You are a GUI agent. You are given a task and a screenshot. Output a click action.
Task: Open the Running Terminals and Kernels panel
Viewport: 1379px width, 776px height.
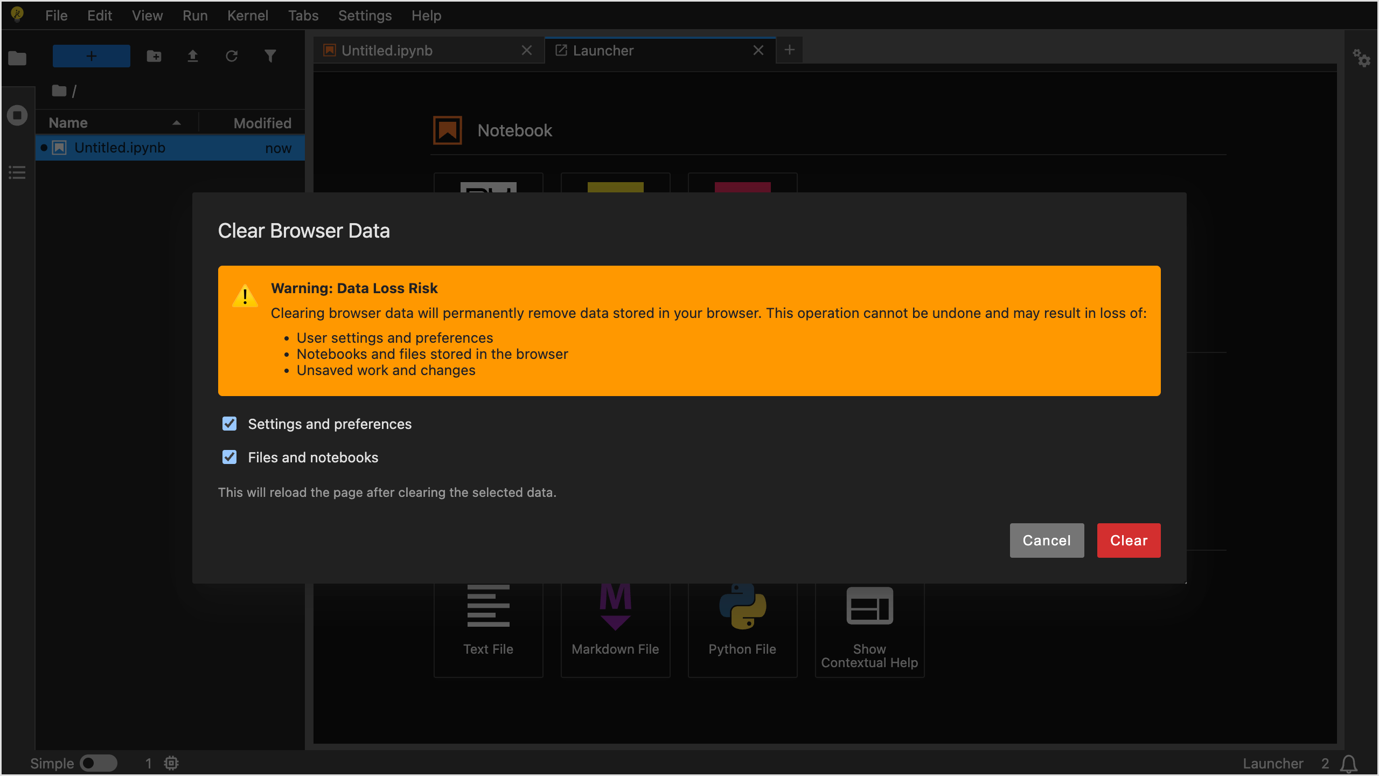click(17, 114)
